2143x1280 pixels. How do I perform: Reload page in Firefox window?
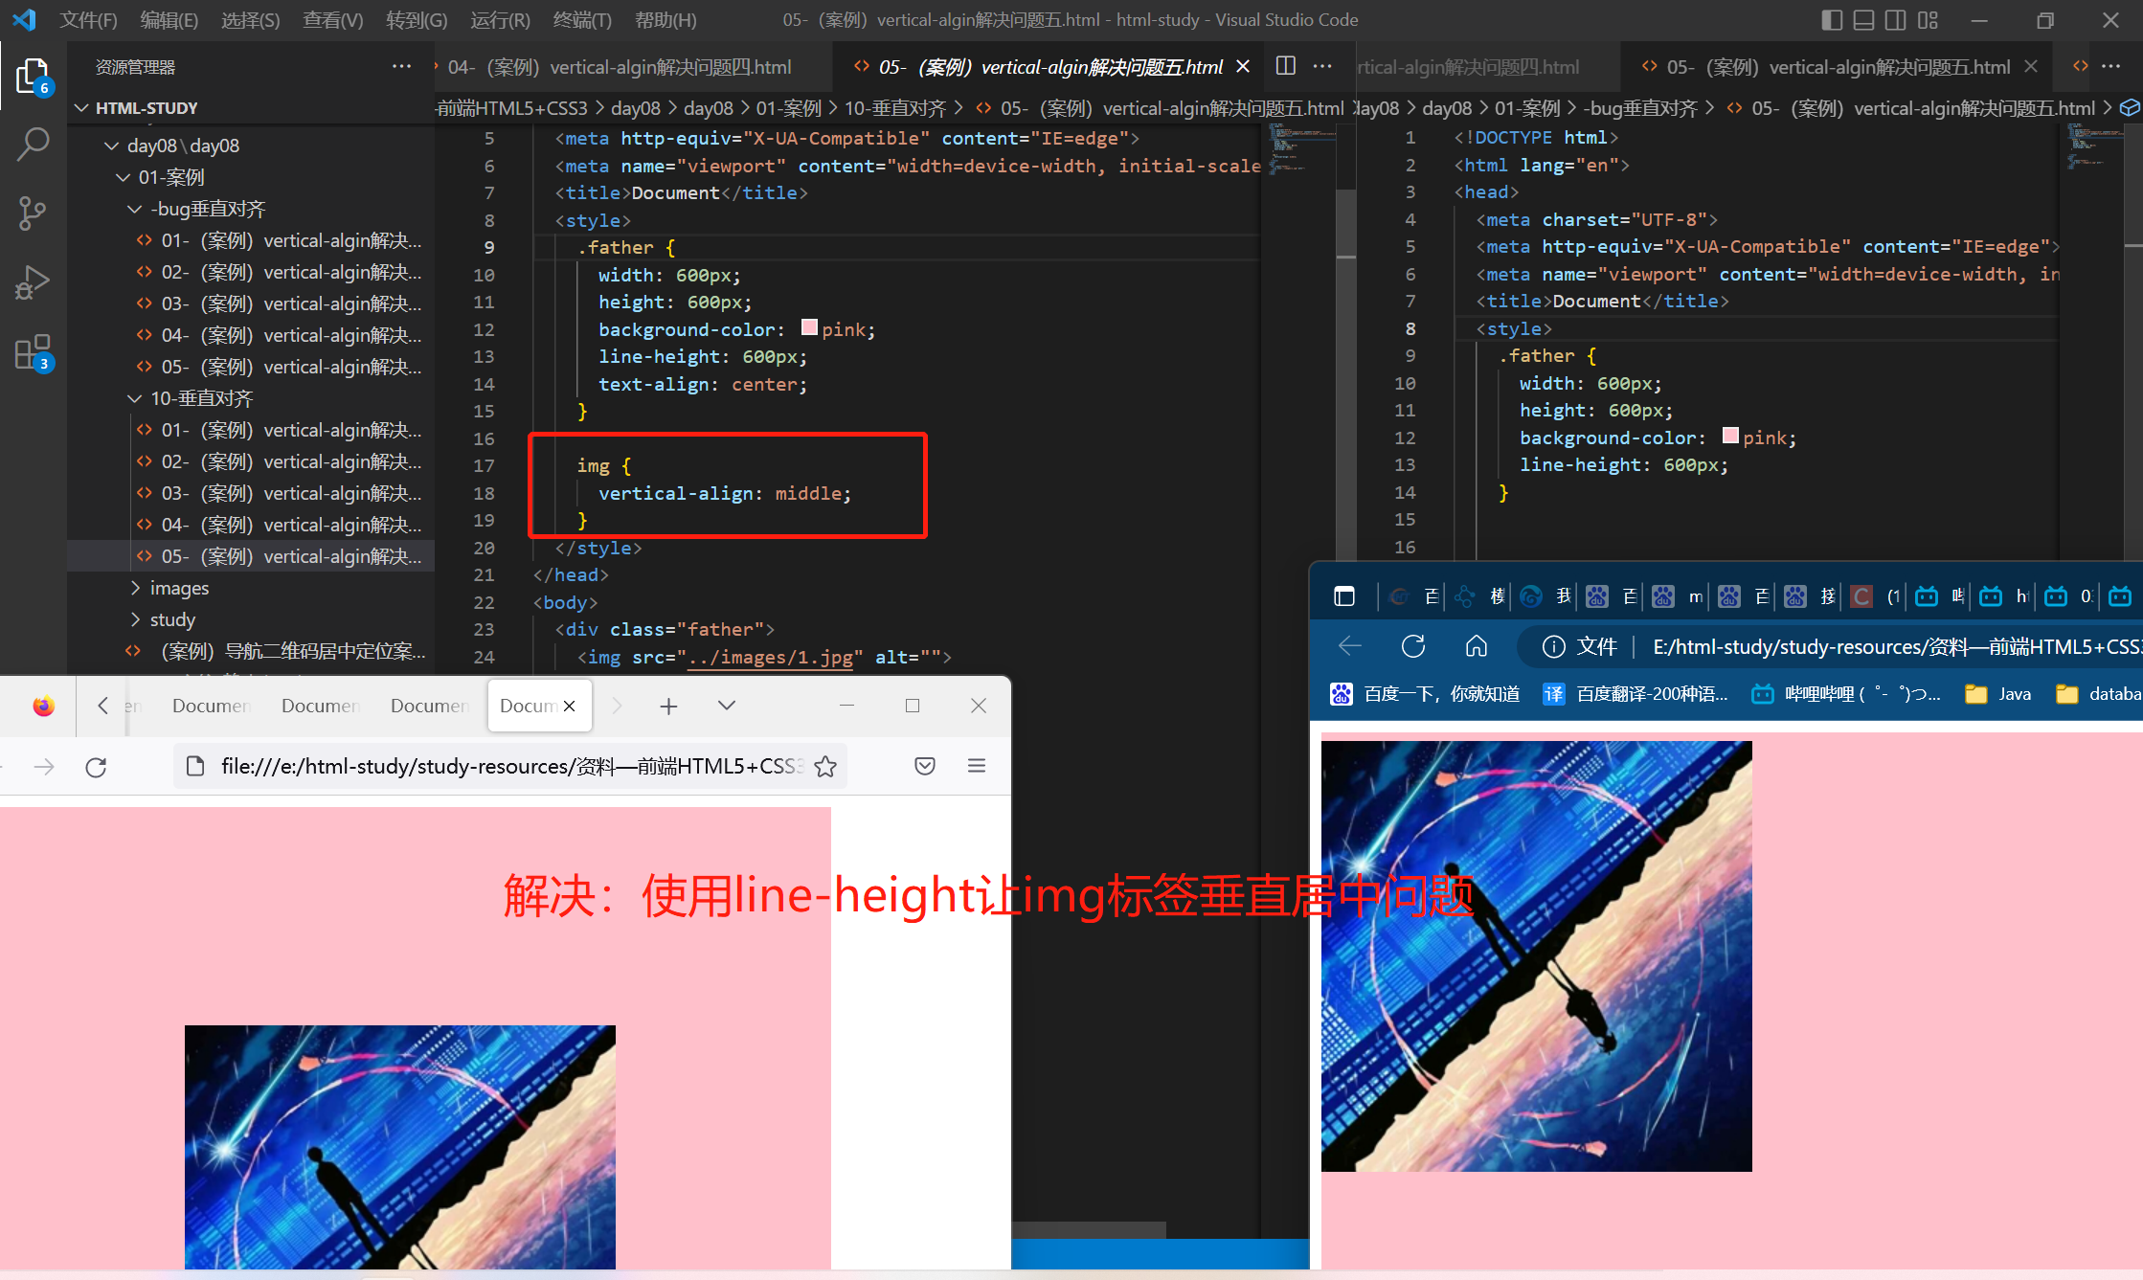[x=96, y=767]
